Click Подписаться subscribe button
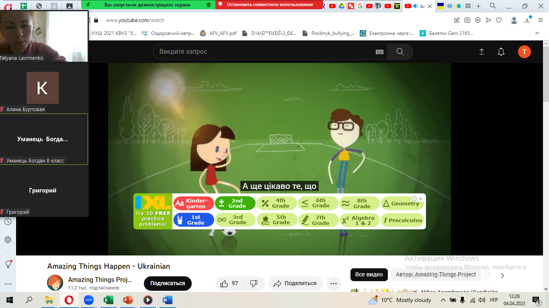Screen dimensions: 549x308 [168, 283]
